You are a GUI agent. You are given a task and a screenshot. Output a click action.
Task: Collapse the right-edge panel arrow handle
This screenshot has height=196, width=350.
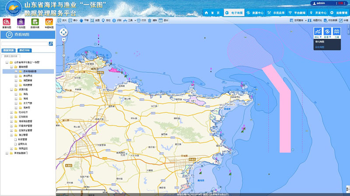[348, 29]
